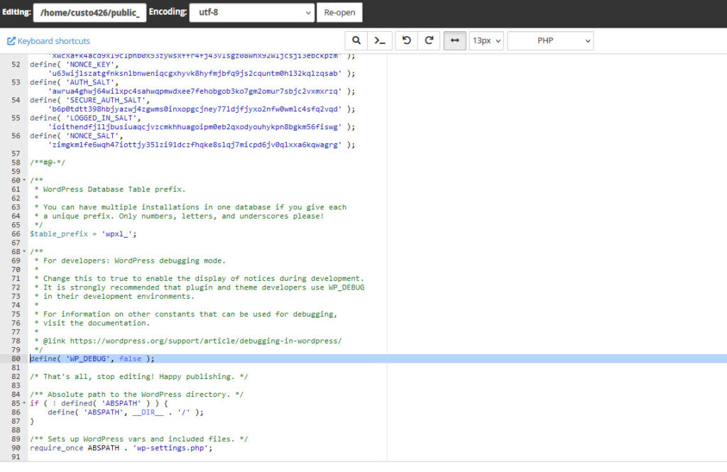This screenshot has height=472, width=727.
Task: Undo the last edit
Action: (x=406, y=41)
